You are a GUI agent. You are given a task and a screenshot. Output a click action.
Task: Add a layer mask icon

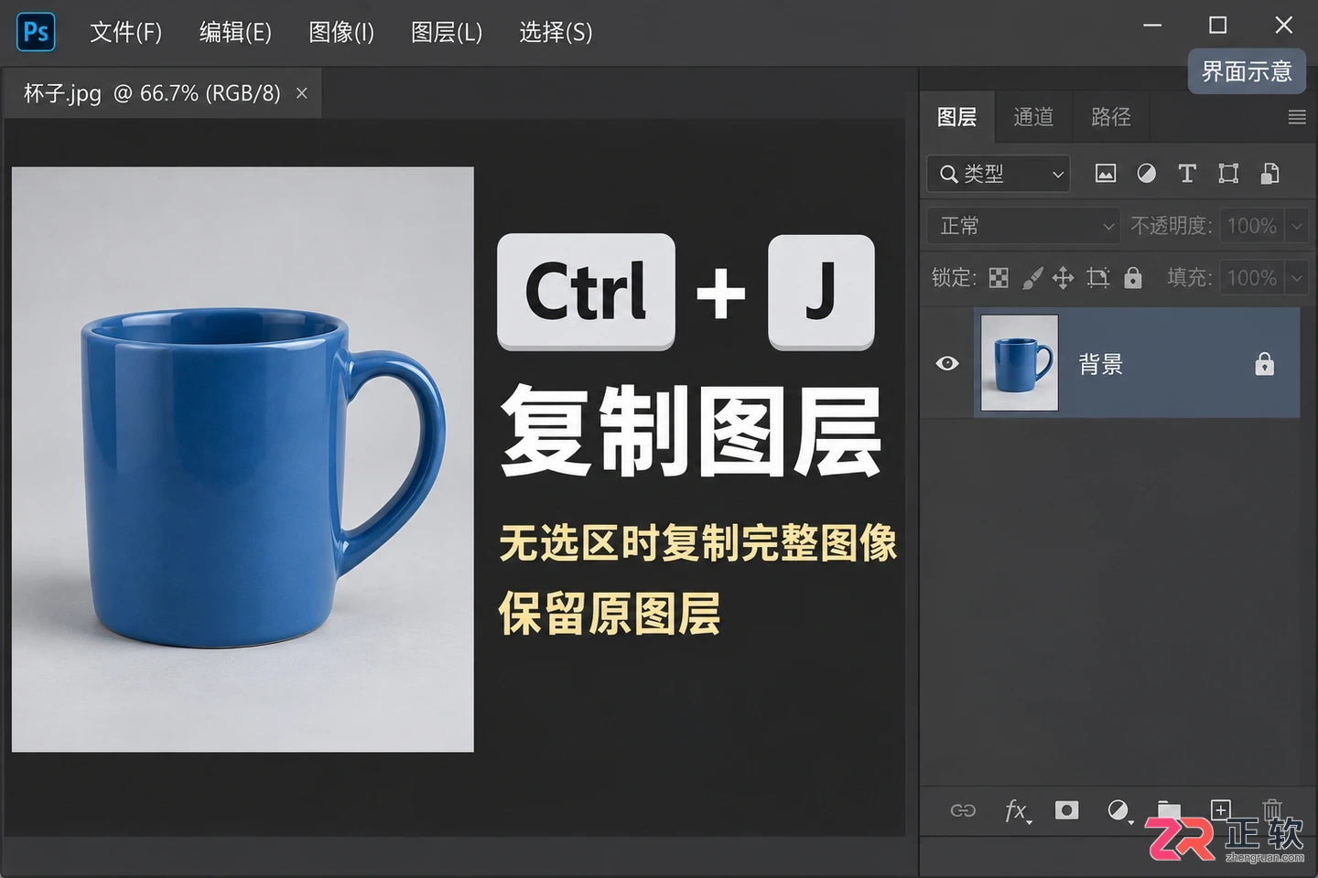click(1066, 810)
